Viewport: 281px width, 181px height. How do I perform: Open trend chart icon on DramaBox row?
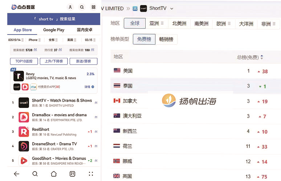coord(96,117)
